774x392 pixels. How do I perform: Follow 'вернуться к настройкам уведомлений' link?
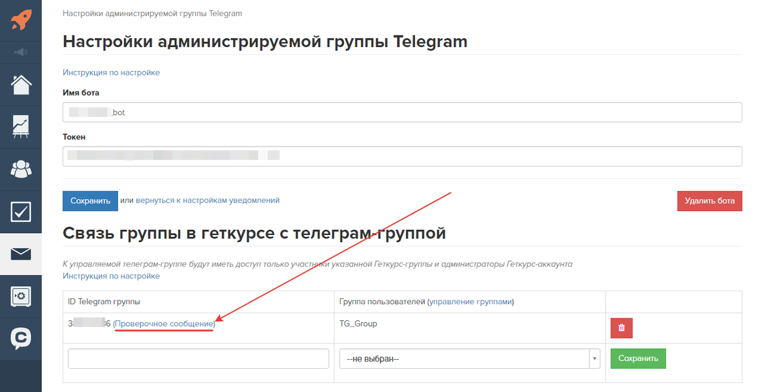208,200
